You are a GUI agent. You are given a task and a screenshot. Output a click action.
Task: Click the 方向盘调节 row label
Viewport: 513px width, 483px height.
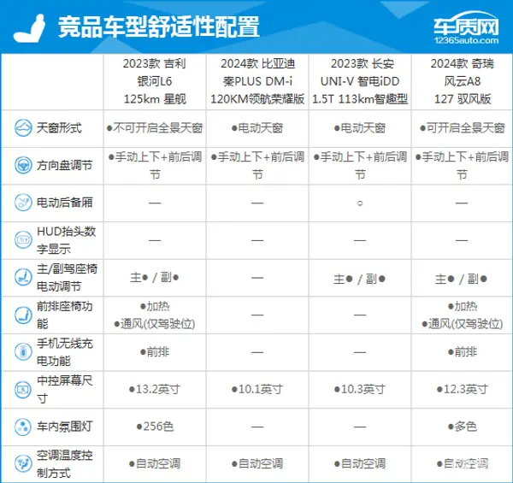[64, 165]
